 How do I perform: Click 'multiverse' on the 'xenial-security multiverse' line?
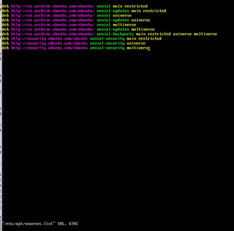138,48
